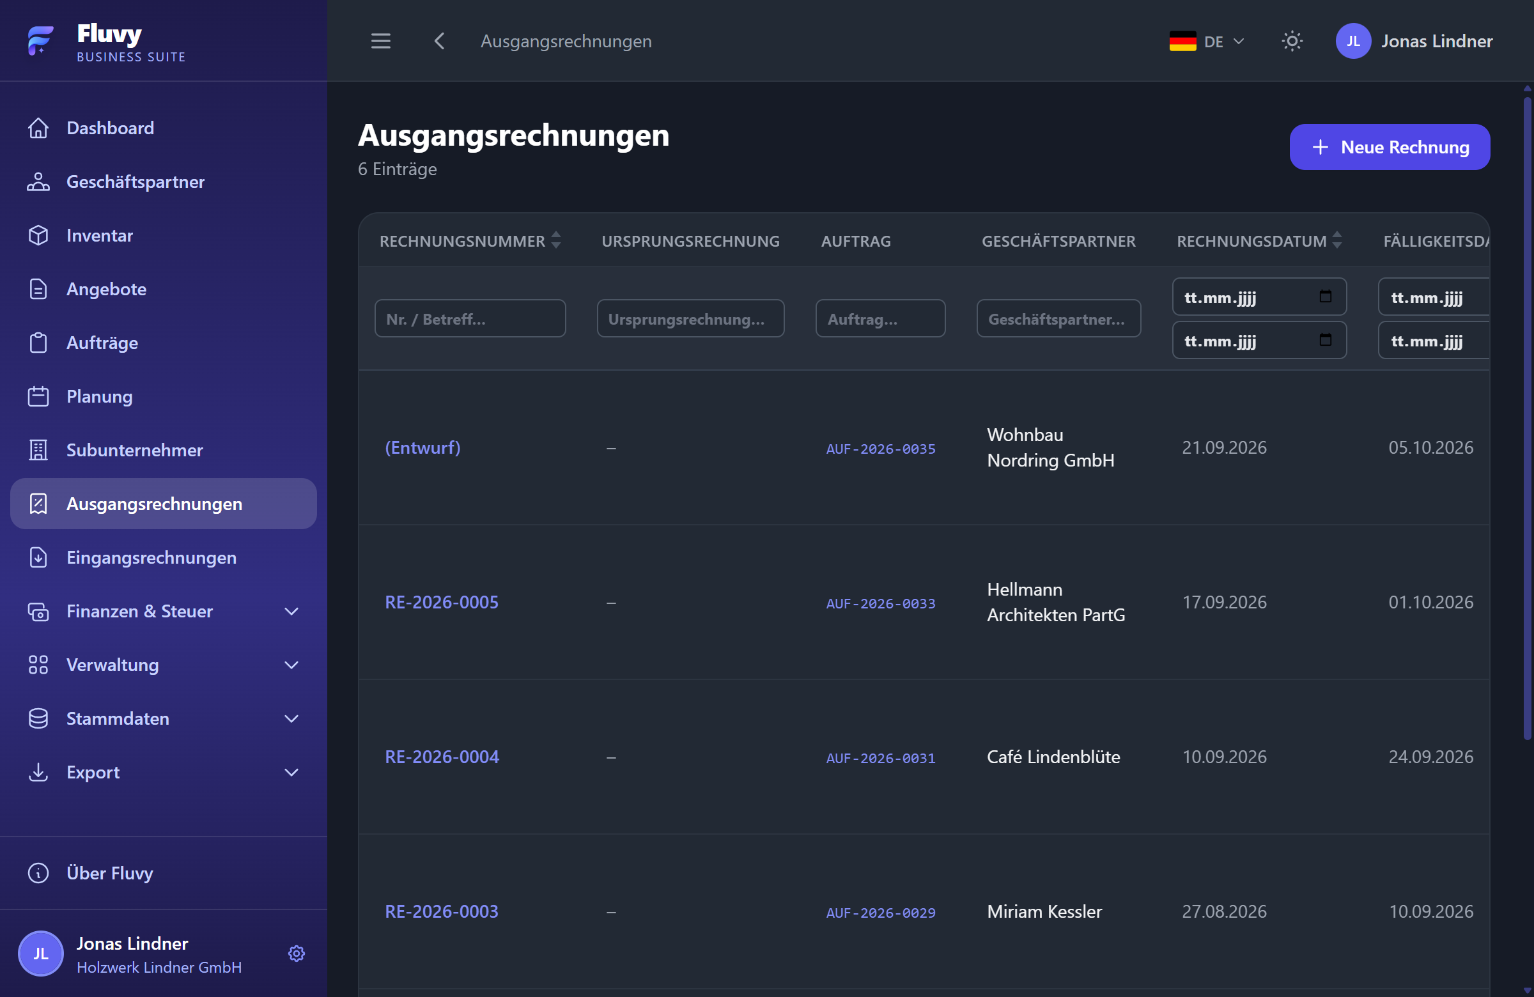Expand the Finanzen & Steuer menu

tap(164, 611)
